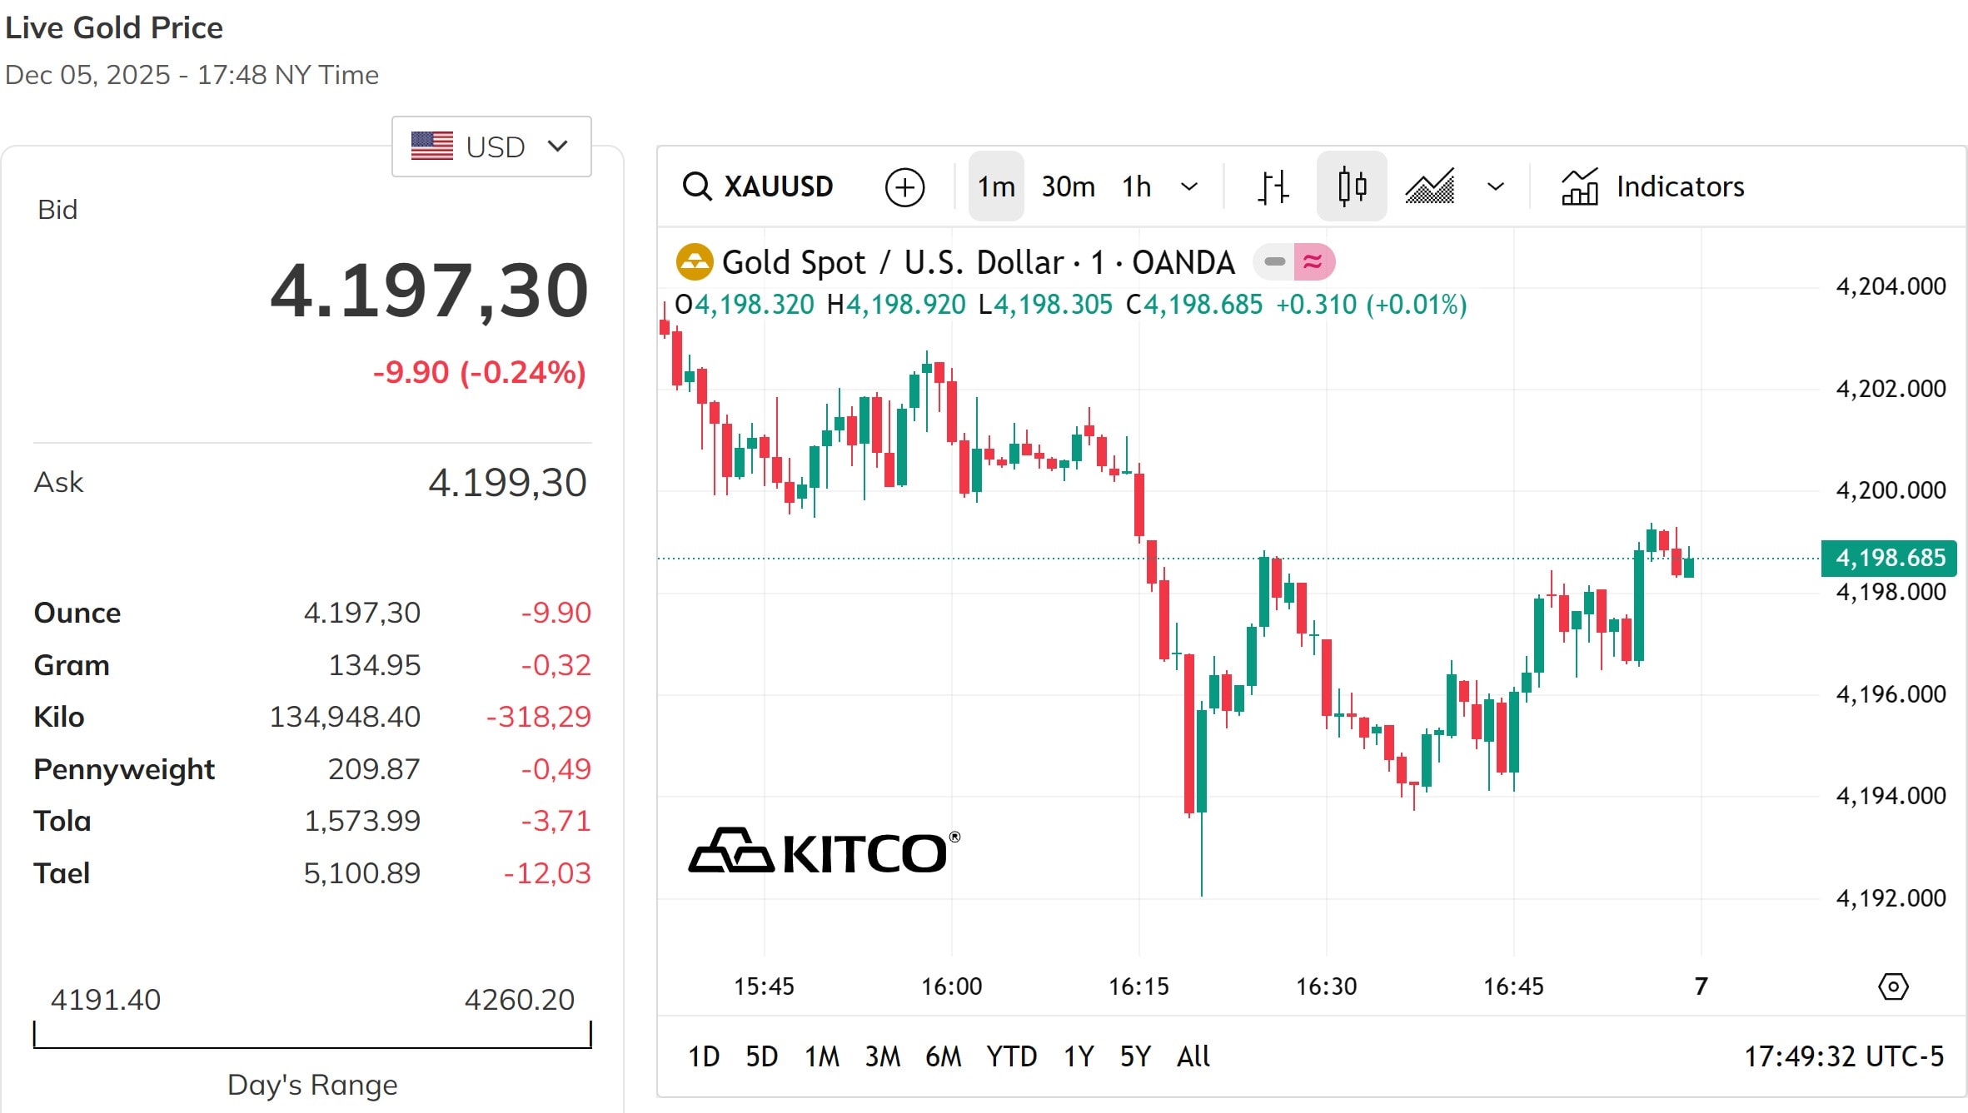Open the USD currency dropdown
Screen dimensions: 1968x1113
[x=491, y=146]
